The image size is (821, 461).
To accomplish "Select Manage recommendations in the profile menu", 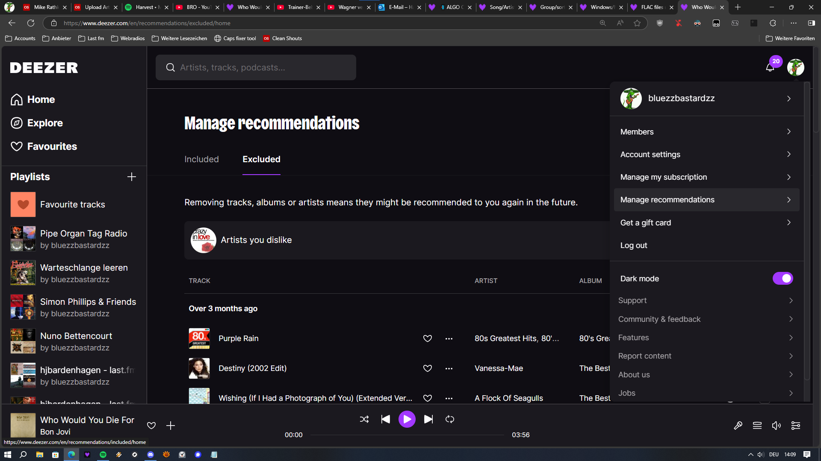I will tap(706, 200).
